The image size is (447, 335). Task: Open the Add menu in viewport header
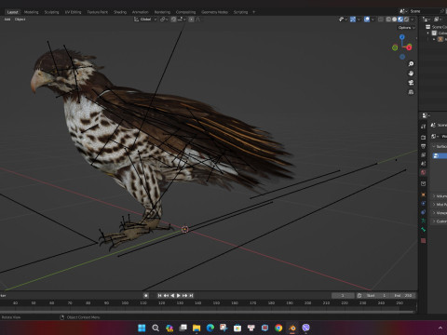7,20
